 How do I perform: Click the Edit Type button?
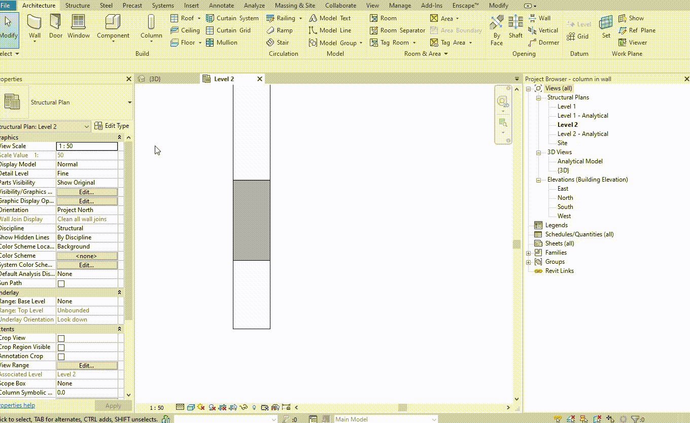click(112, 126)
